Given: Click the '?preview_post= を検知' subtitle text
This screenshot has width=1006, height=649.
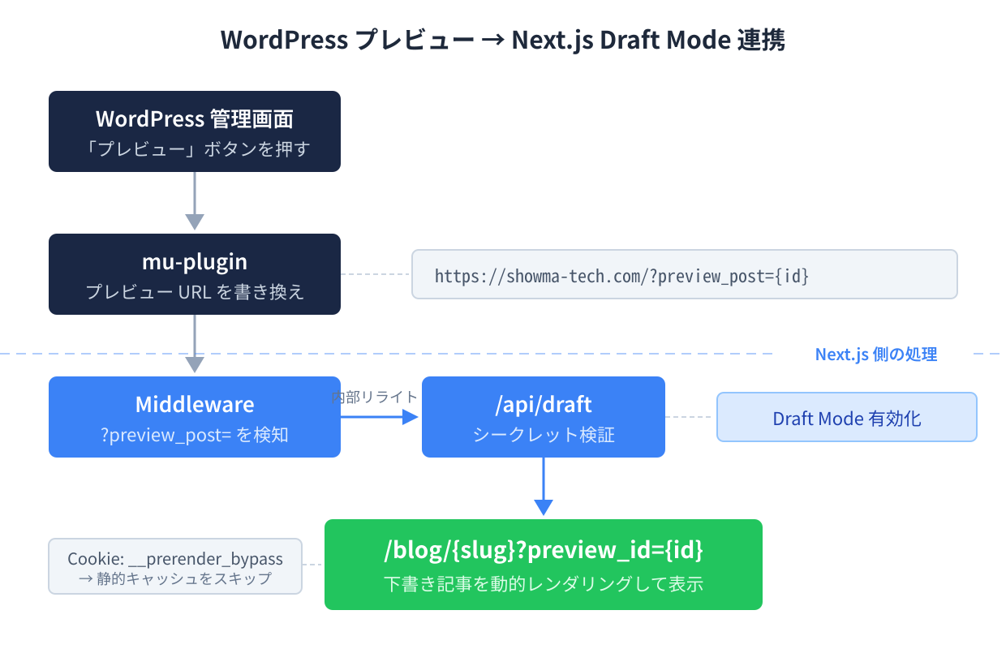Looking at the screenshot, I should point(195,435).
